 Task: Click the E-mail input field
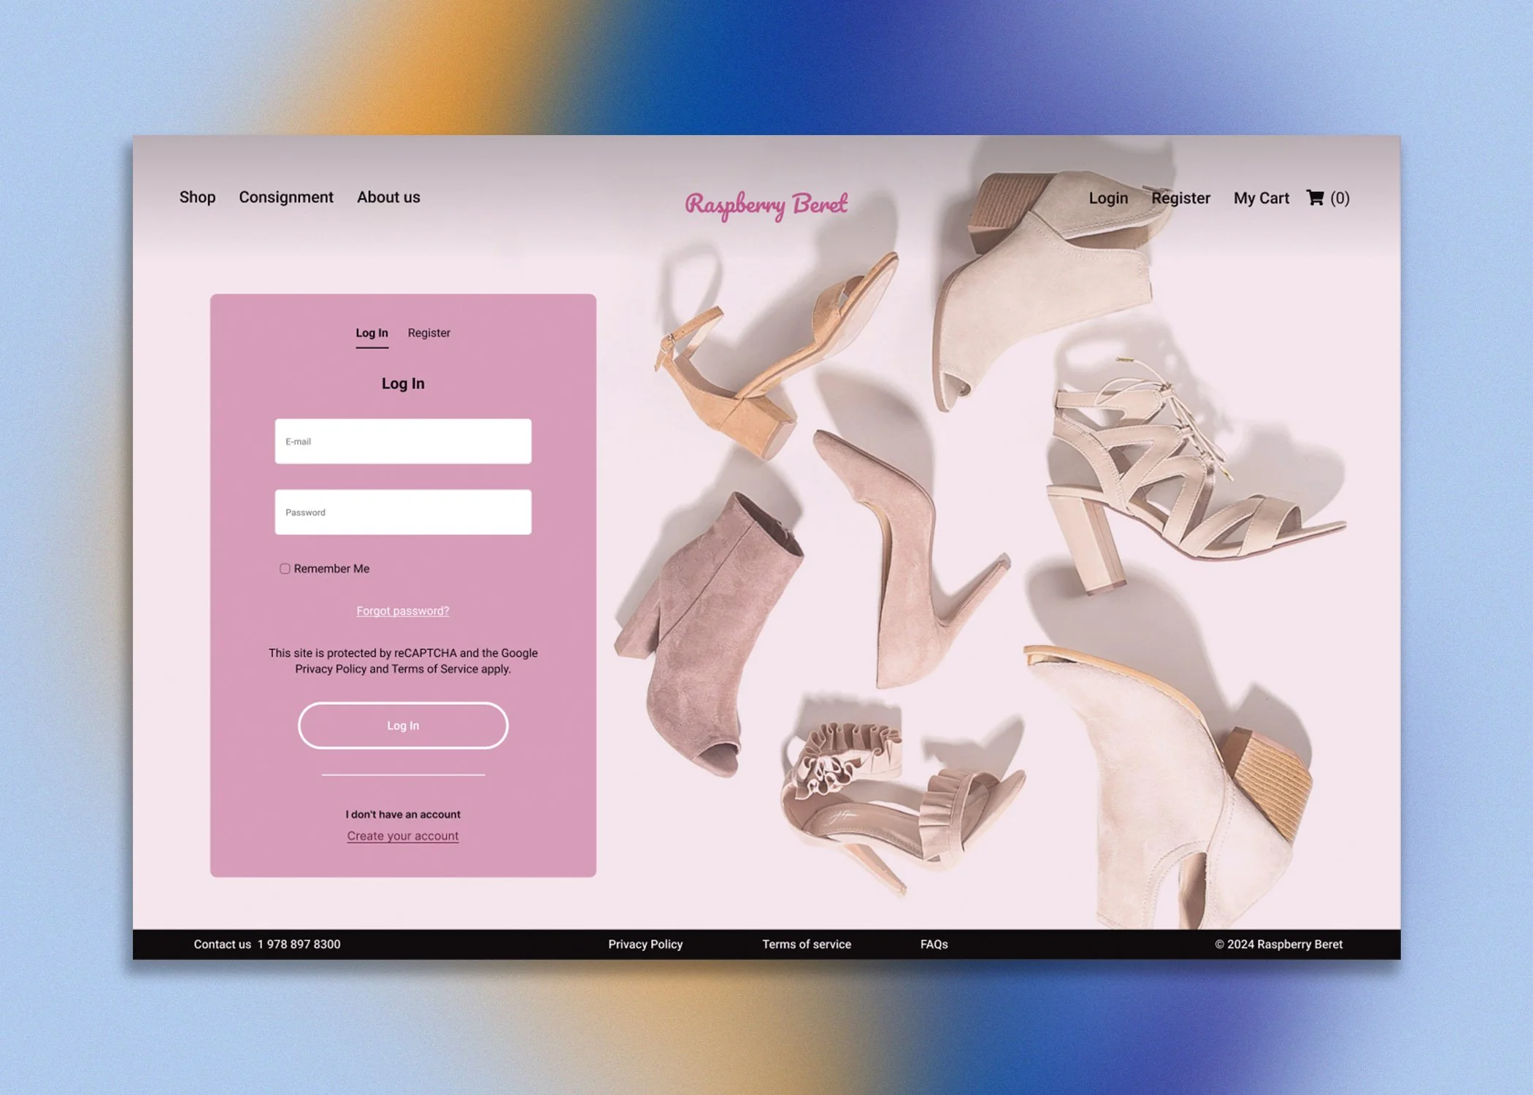tap(402, 441)
